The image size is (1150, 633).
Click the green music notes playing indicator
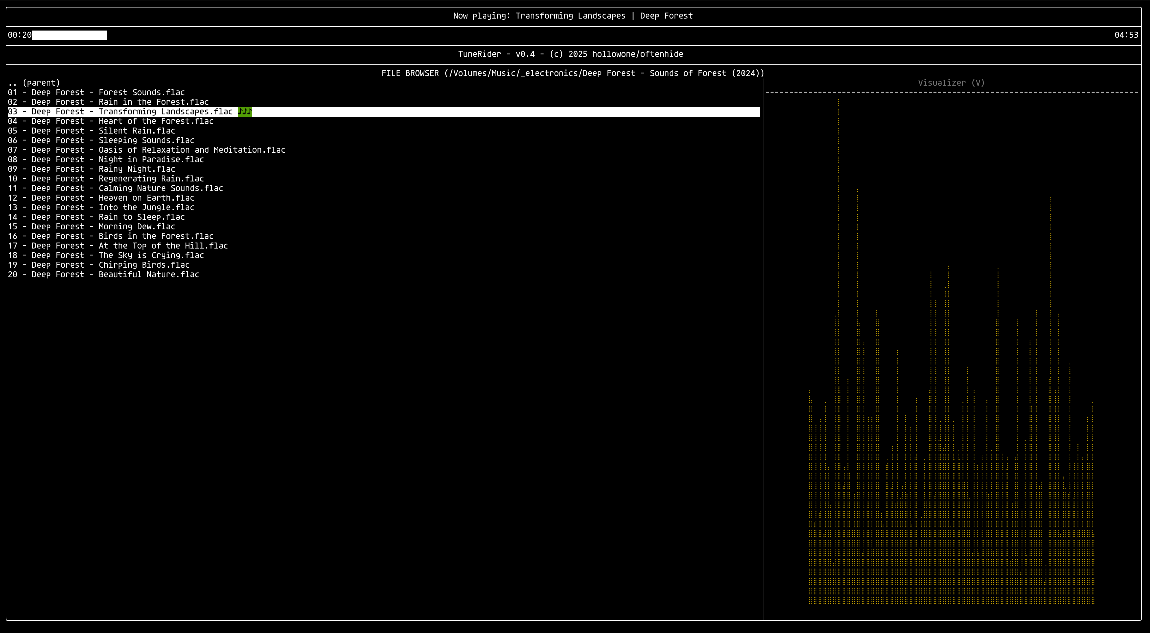[x=245, y=112]
